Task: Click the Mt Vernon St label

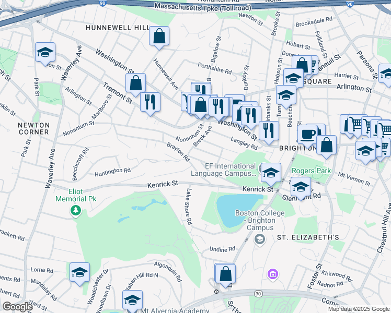Action: (354, 179)
